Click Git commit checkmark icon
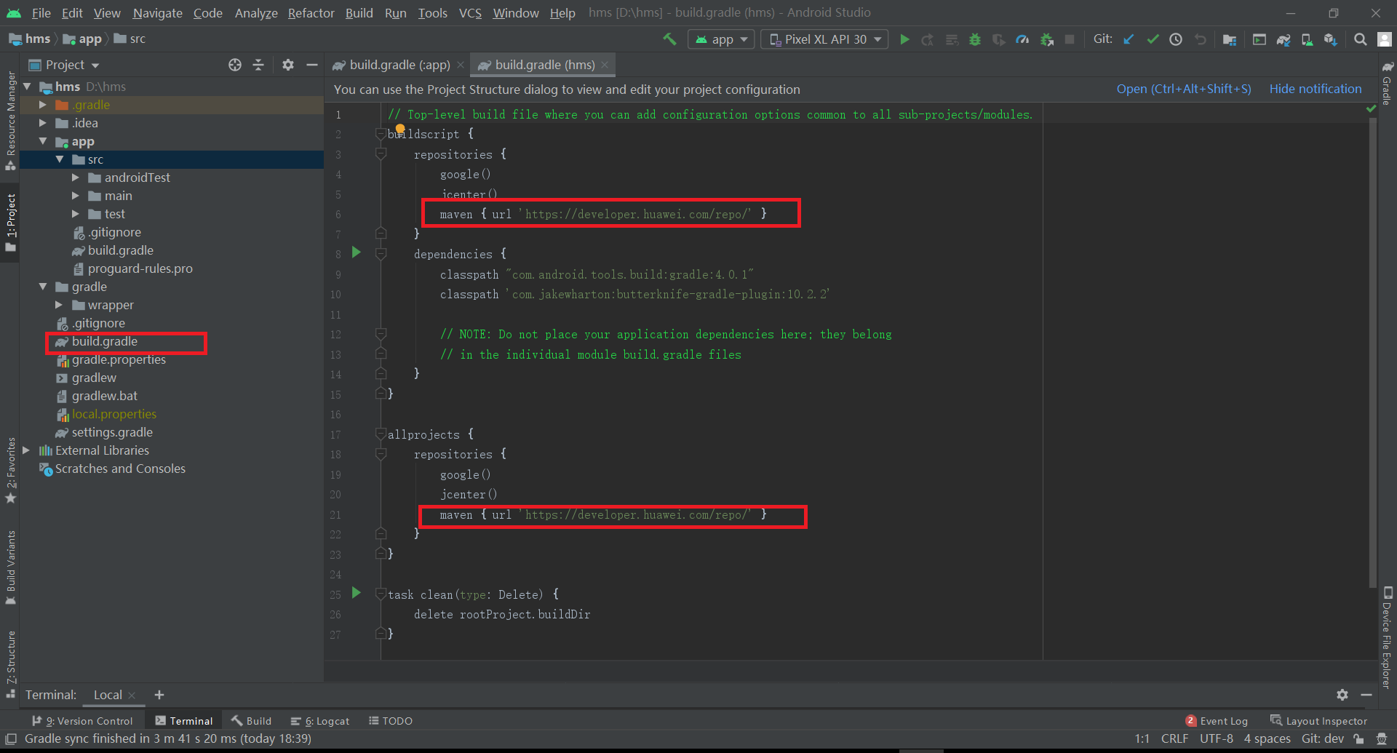This screenshot has width=1397, height=753. [x=1153, y=39]
